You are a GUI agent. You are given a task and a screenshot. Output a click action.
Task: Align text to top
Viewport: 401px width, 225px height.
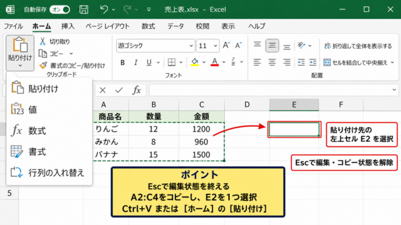click(258, 45)
